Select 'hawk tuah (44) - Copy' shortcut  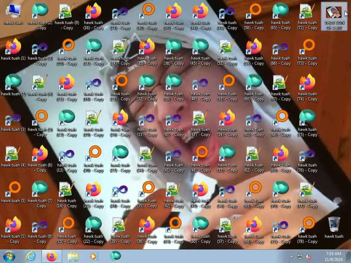200,17
